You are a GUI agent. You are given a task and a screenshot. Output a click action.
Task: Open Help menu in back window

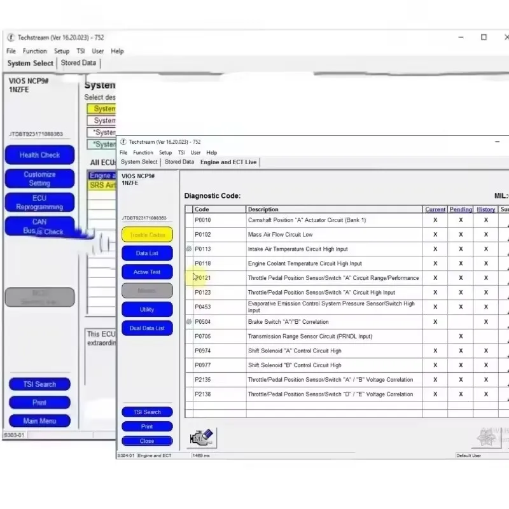117,52
